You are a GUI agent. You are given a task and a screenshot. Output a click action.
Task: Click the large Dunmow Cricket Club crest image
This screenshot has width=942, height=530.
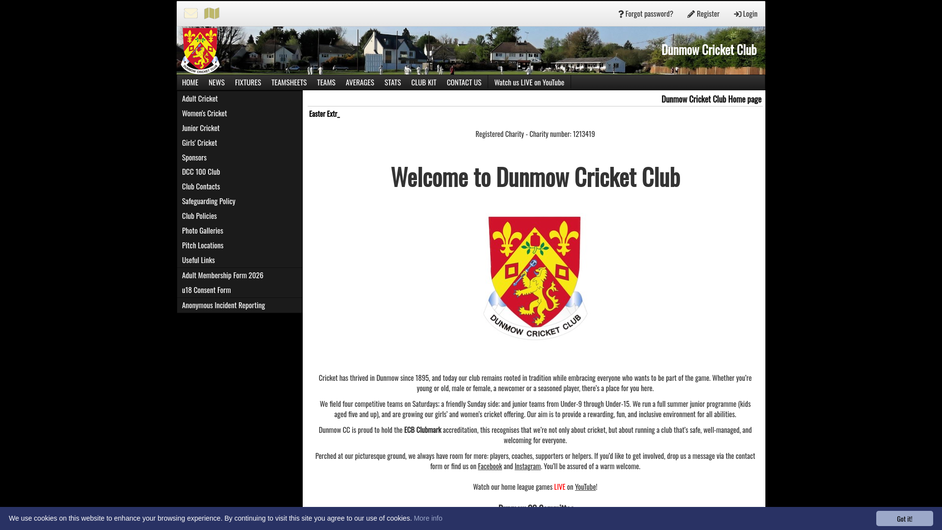click(535, 278)
